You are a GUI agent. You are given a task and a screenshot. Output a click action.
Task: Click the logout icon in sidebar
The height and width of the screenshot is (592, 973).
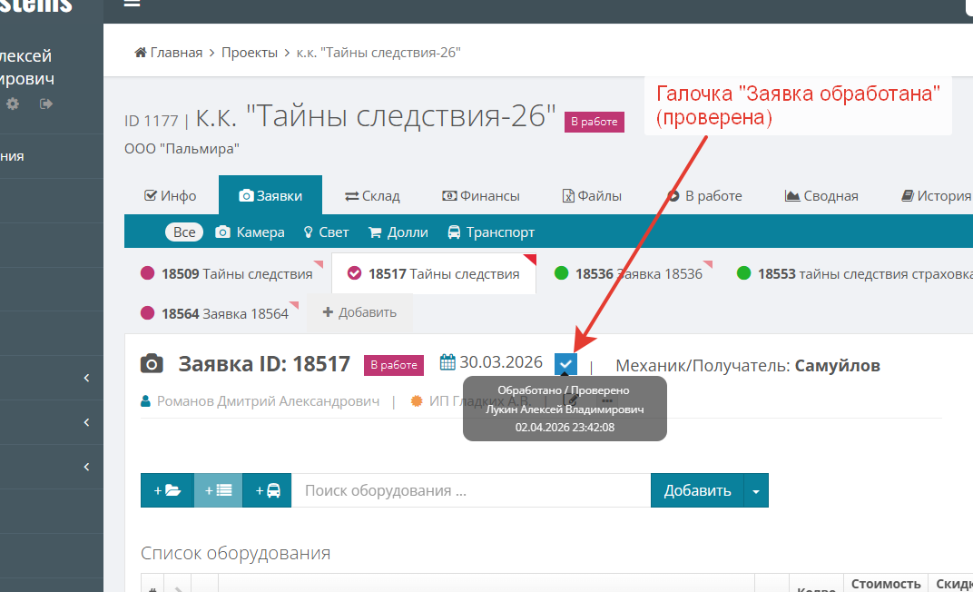(46, 104)
